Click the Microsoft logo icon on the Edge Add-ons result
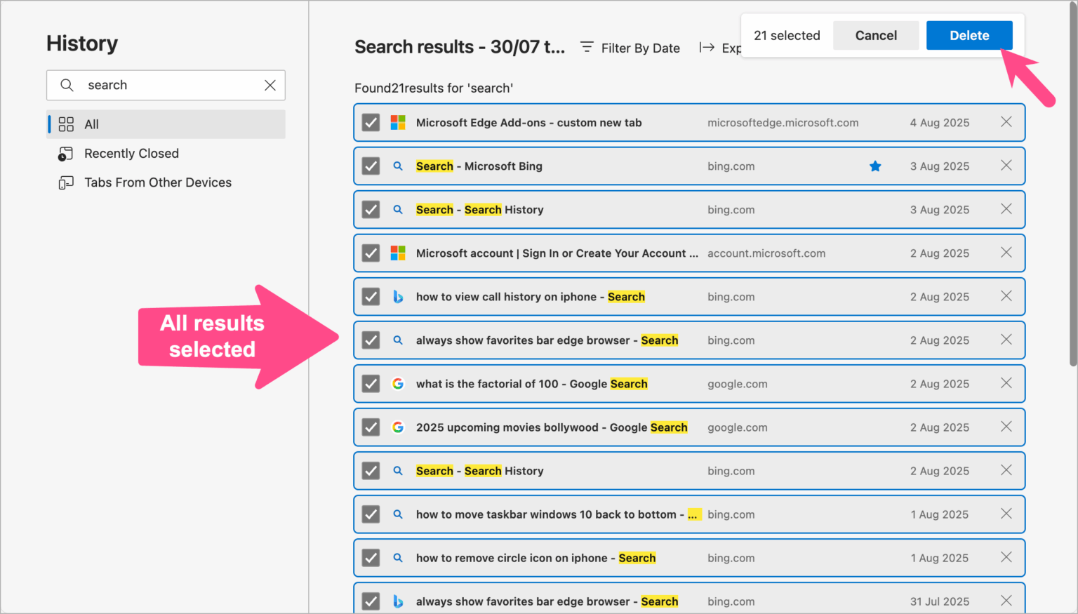Image resolution: width=1078 pixels, height=614 pixels. click(398, 122)
